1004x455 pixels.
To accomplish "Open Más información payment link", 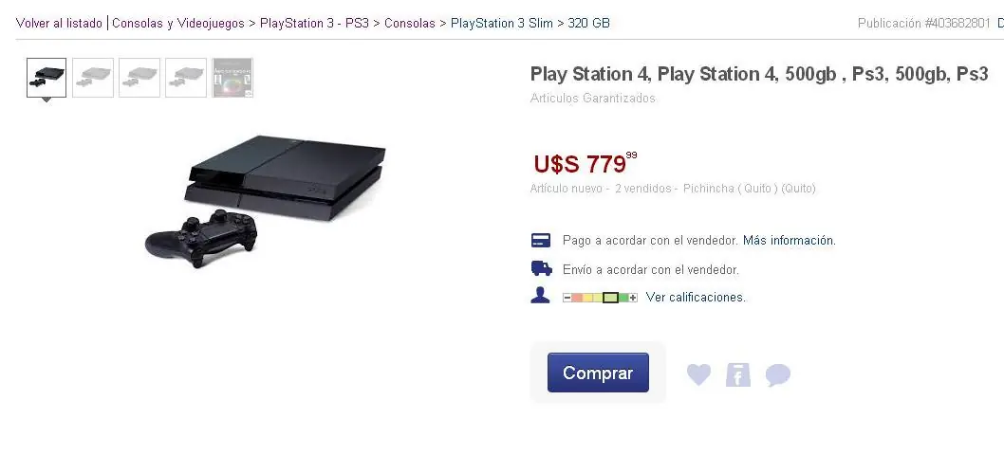I will pyautogui.click(x=789, y=241).
